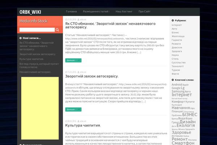The height and width of the screenshot is (145, 217).
Task: Click the Media Info Stock tagline
Action: pos(34,21)
